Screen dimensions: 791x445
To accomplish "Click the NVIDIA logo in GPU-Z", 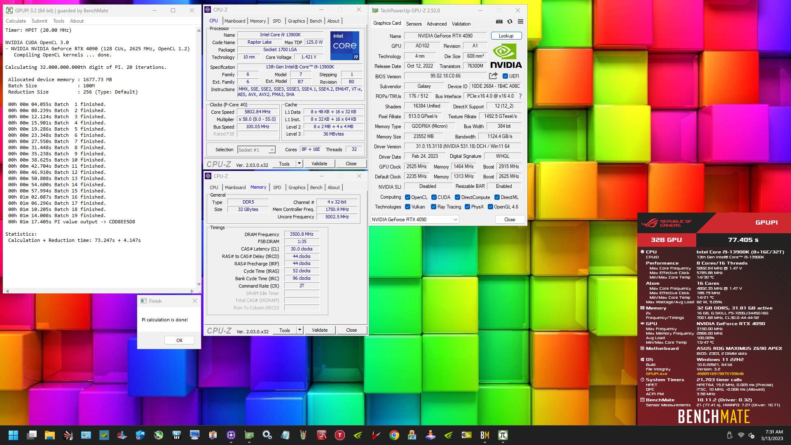I will (505, 56).
